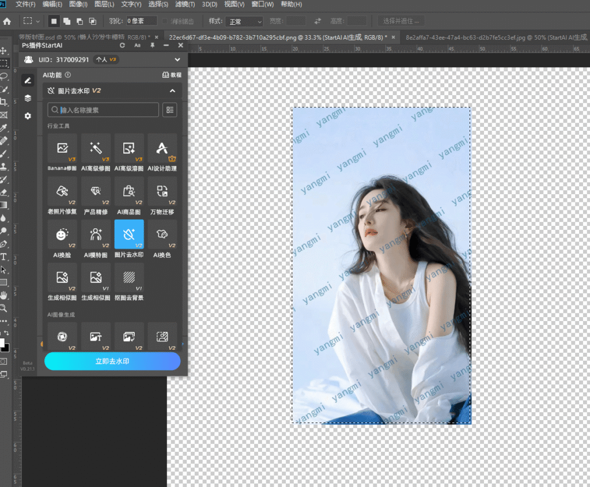Open the 样式 style dropdown set to 正常
This screenshot has width=590, height=487.
point(244,21)
